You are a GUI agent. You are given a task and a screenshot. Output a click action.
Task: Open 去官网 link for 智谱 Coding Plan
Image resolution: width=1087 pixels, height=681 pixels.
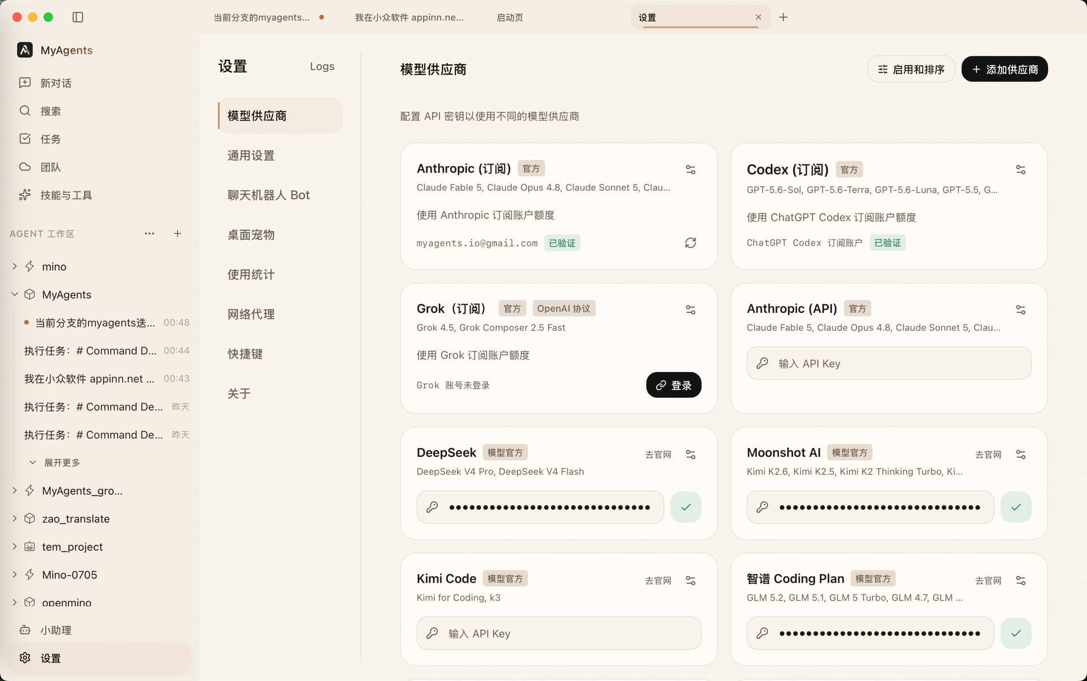pyautogui.click(x=988, y=581)
